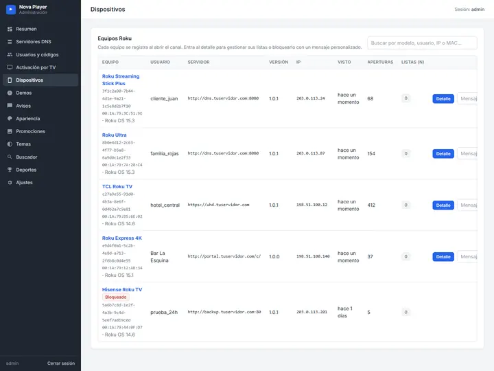494x371 pixels.
Task: Click Mensaje button in cliente_juan row
Action: tap(467, 99)
